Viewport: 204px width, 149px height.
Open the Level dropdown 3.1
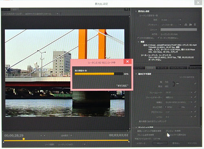pyautogui.click(x=179, y=117)
